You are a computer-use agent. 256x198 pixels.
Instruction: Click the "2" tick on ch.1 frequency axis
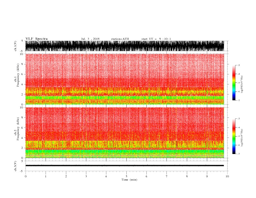pos(23,94)
